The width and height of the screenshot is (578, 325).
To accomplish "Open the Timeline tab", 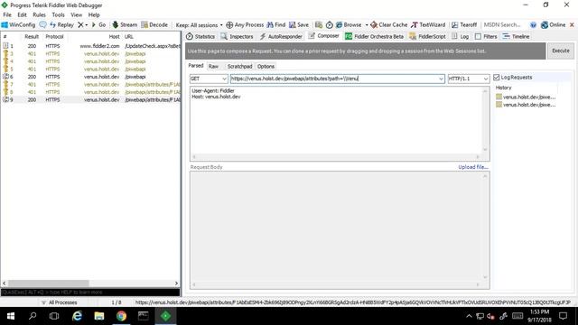I will [516, 36].
